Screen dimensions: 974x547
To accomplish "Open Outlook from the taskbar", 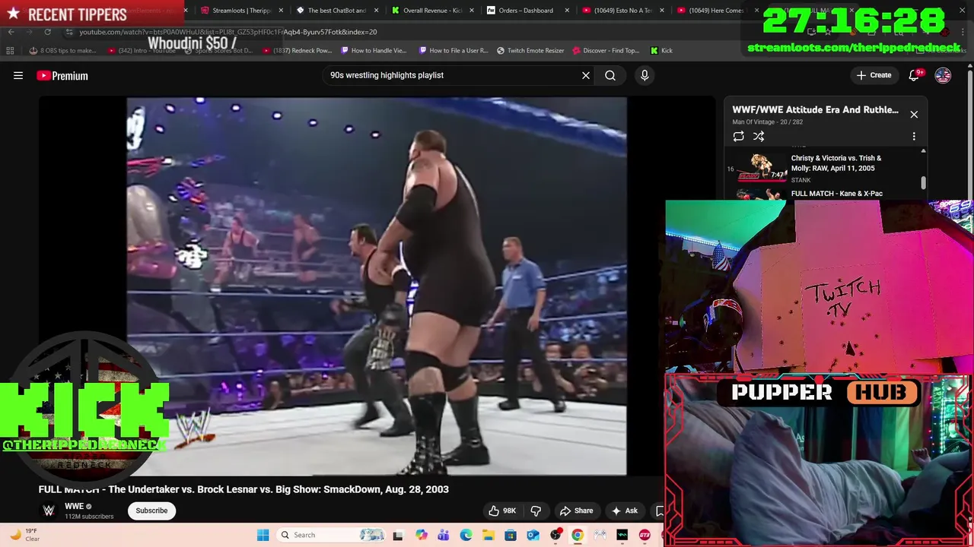I will tap(533, 535).
